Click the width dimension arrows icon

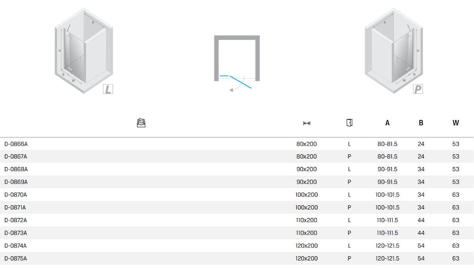[307, 123]
